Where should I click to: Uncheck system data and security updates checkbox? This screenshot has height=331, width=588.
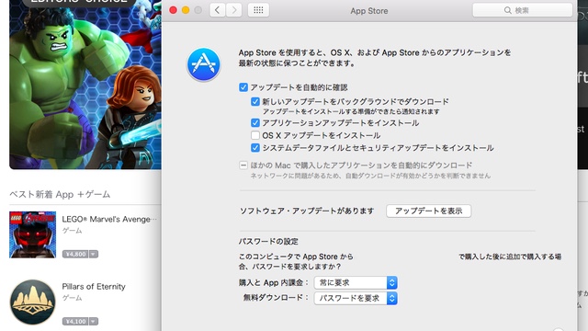(255, 147)
